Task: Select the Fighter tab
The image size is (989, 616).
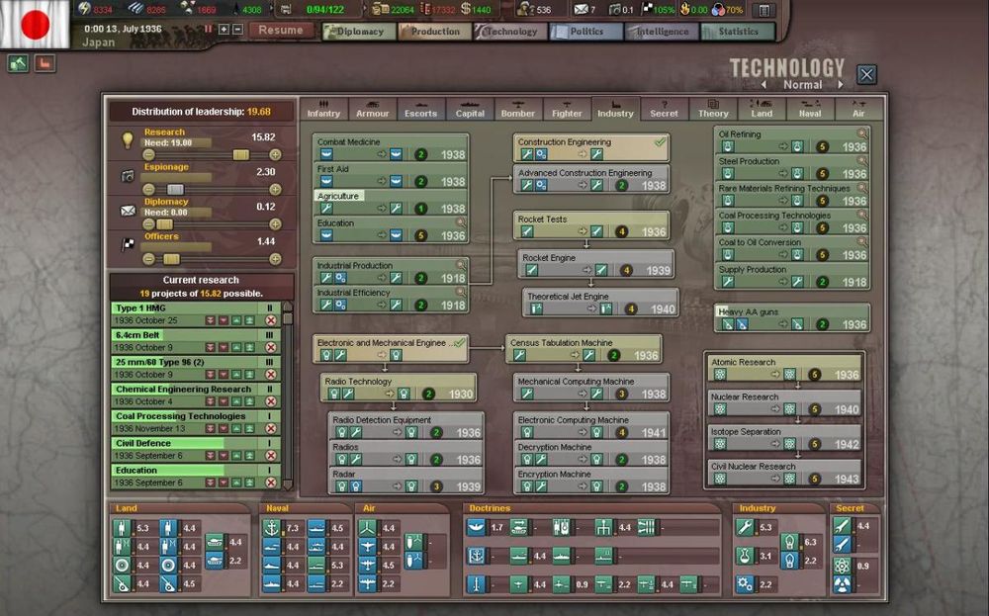Action: (x=567, y=109)
